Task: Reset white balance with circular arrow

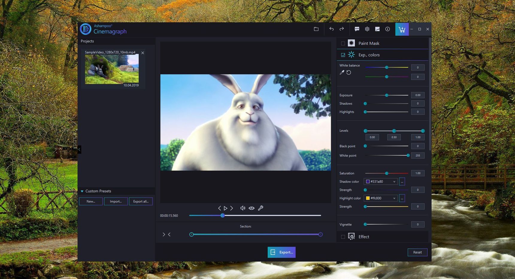Action: coord(349,72)
